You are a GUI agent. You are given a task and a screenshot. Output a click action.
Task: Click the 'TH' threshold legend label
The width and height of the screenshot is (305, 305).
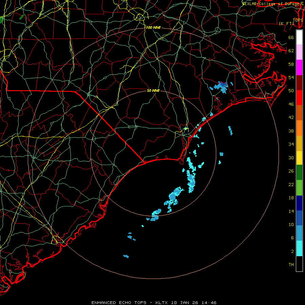pos(291,265)
